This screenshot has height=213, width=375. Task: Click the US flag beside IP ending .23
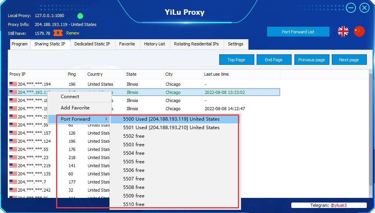coord(13,157)
